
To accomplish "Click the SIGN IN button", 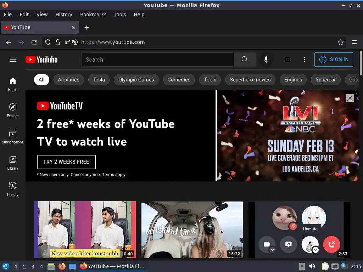I will pos(334,59).
